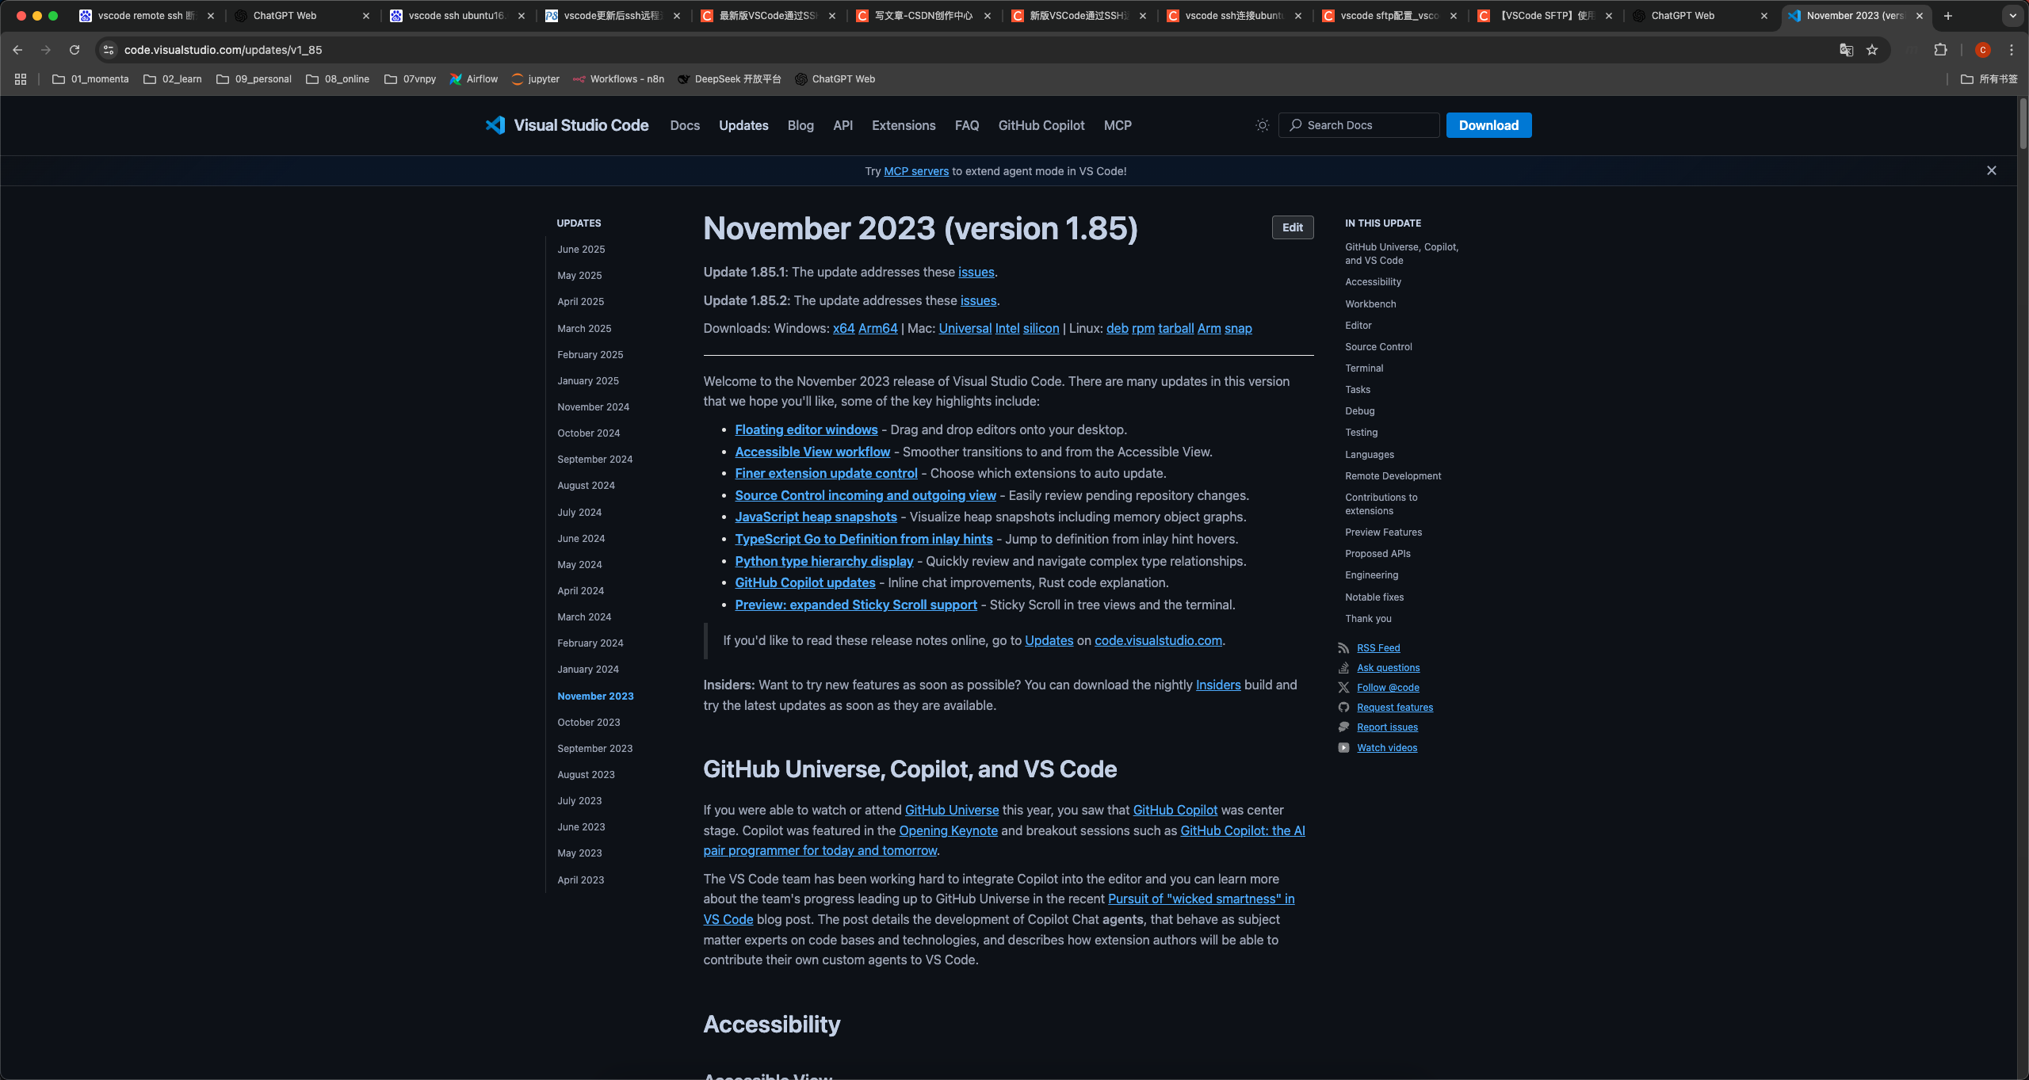Click the Edit button beside the title
Viewport: 2029px width, 1080px height.
coord(1293,227)
